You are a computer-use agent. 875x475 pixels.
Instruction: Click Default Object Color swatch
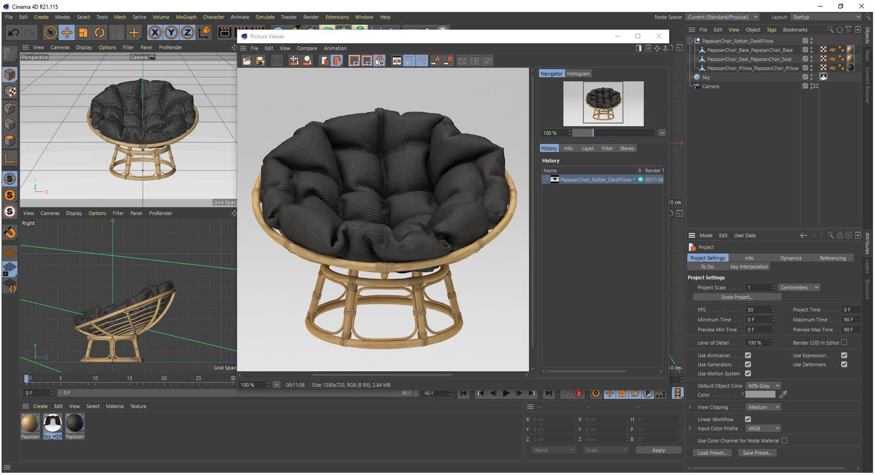(x=760, y=394)
